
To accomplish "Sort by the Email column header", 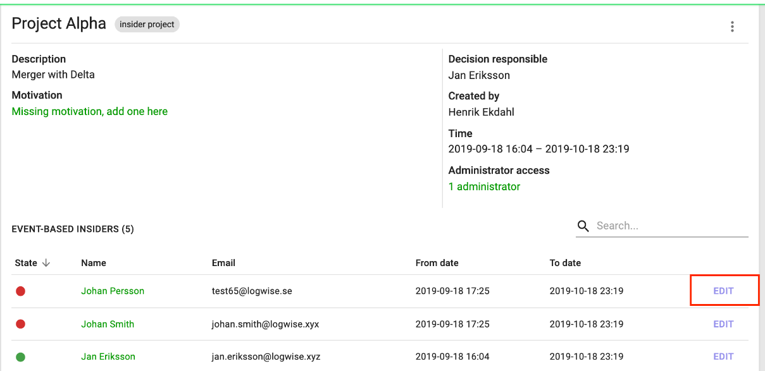I will tap(223, 263).
